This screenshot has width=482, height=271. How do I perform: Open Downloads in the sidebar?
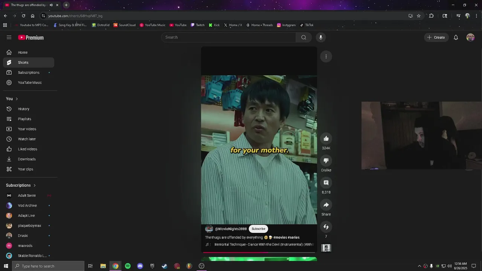coord(29,159)
